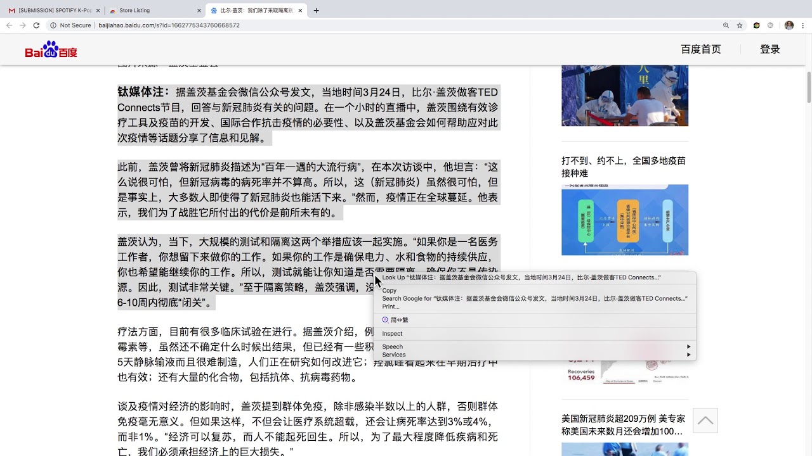Click the 登录 login link
This screenshot has width=812, height=456.
(x=770, y=49)
